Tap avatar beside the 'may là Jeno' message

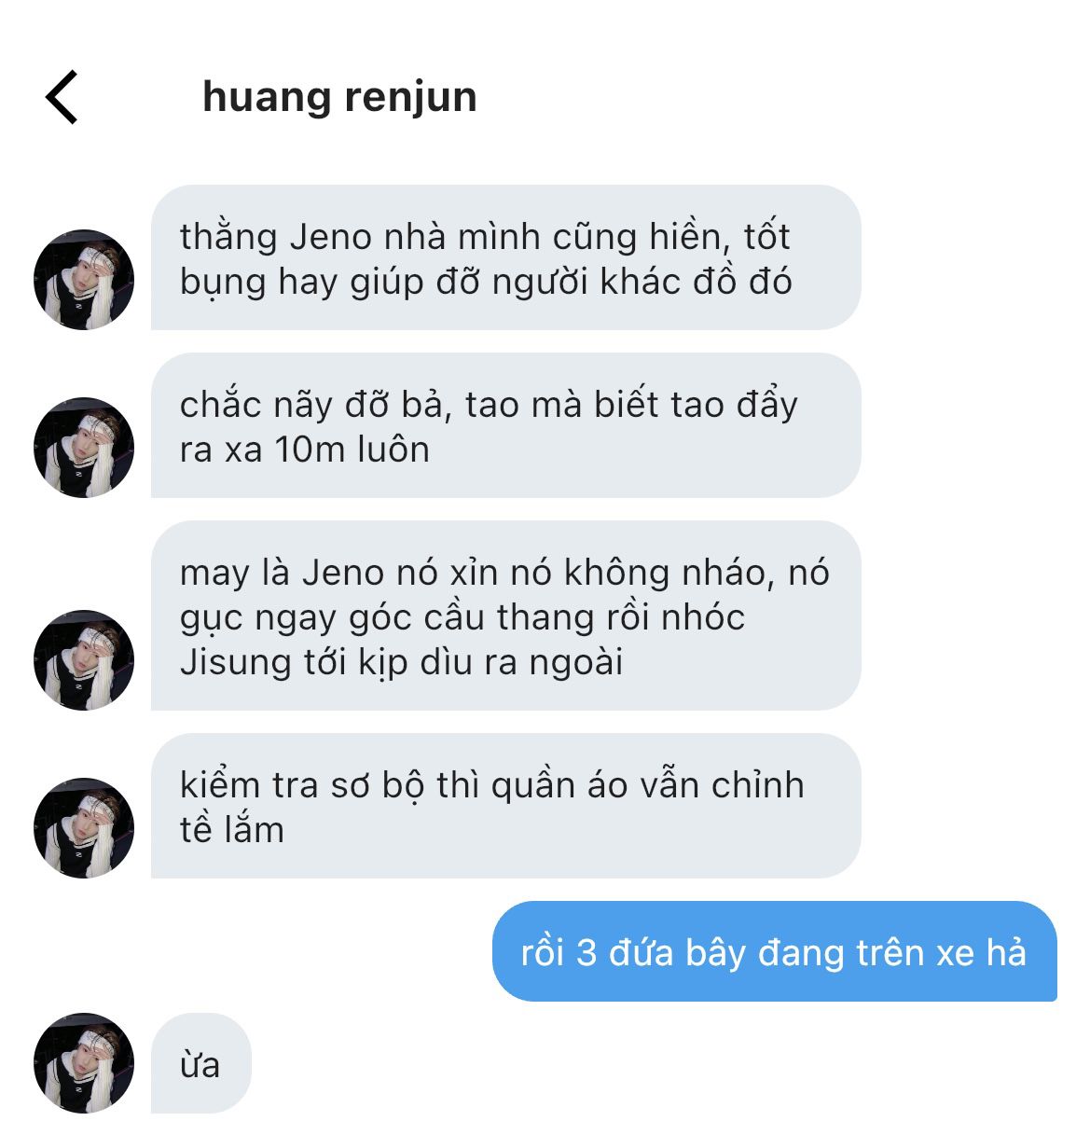tap(84, 660)
